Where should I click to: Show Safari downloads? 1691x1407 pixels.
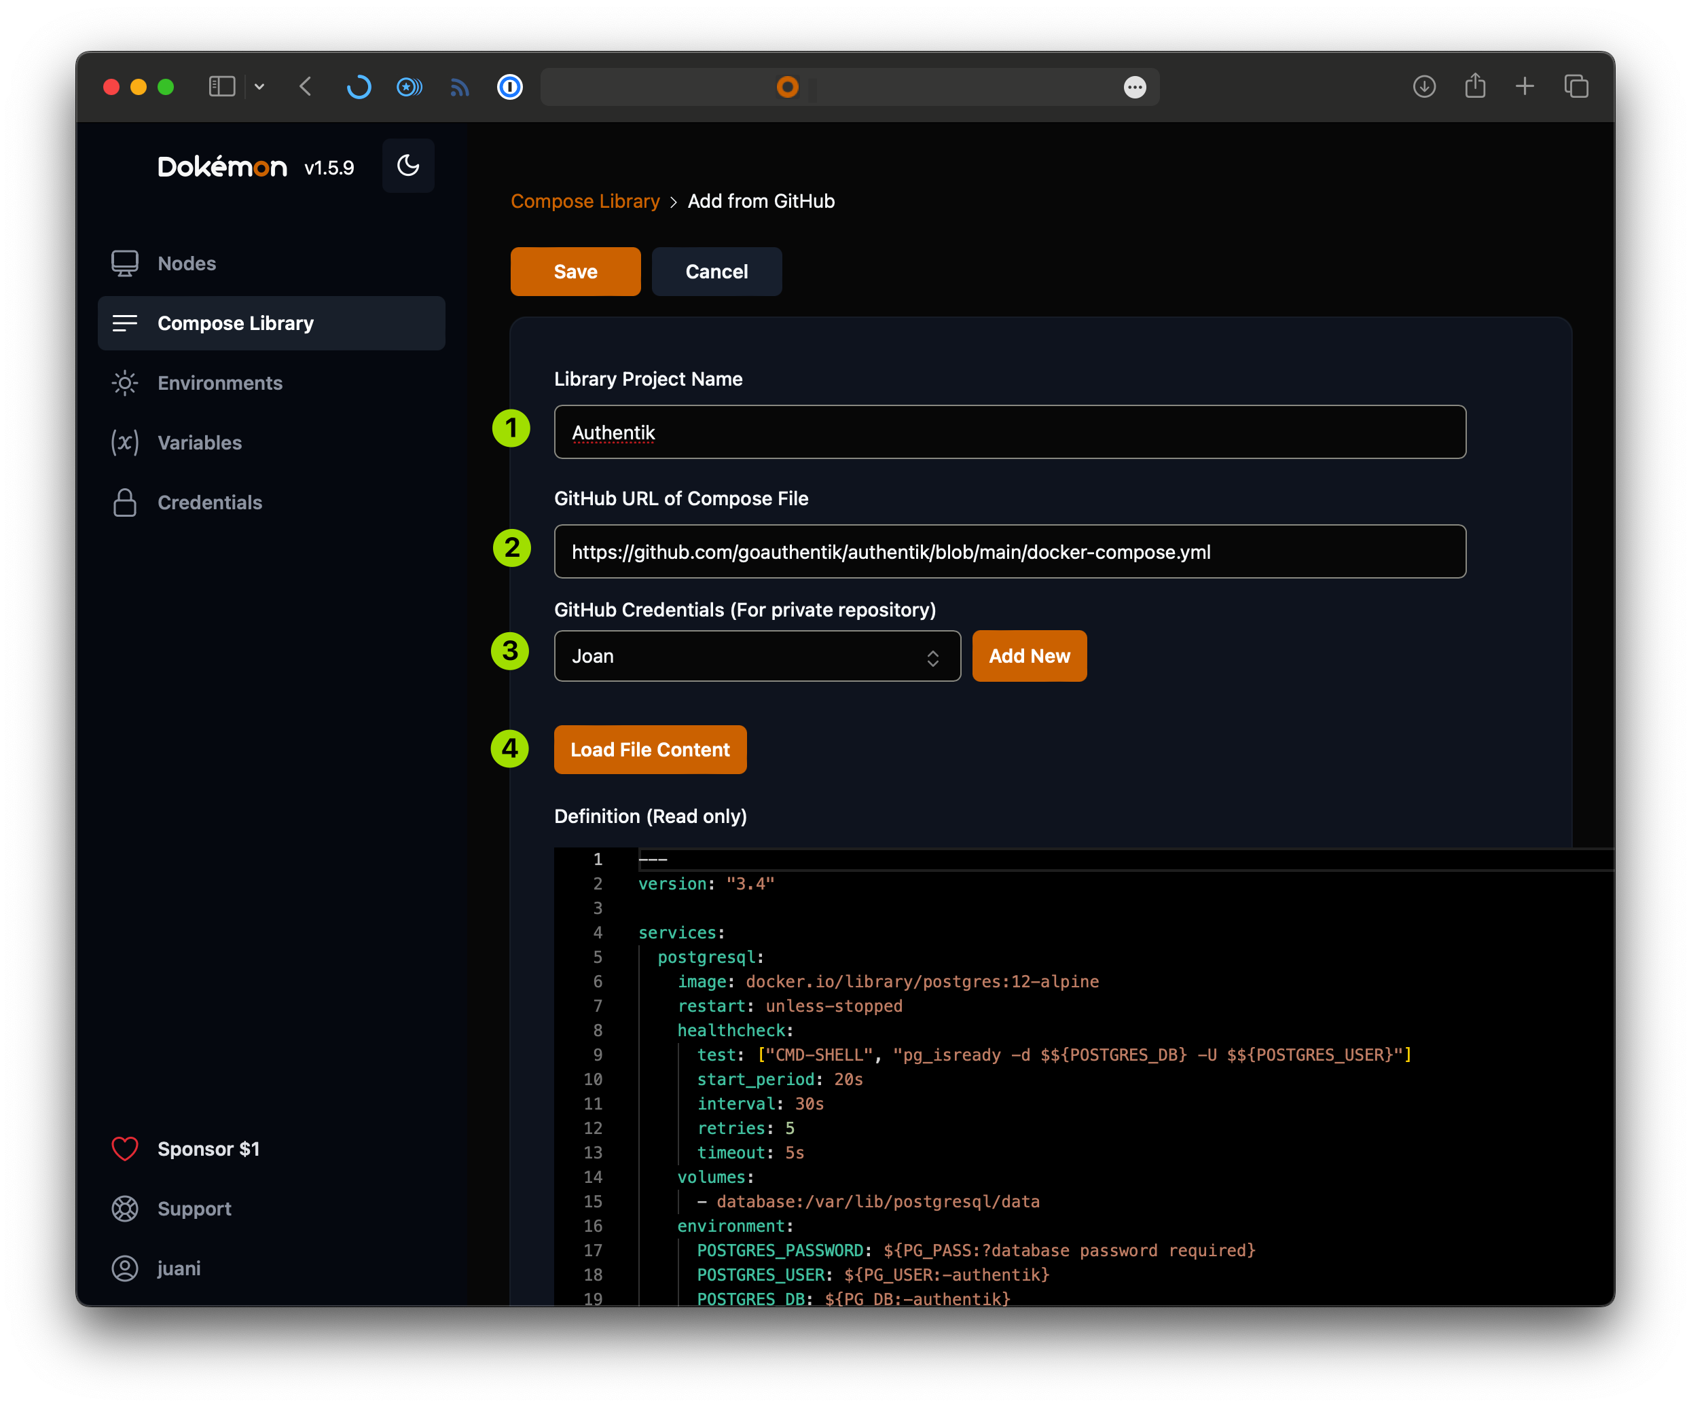pos(1423,86)
